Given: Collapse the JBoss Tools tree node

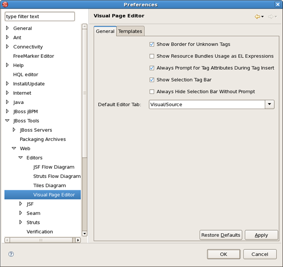Looking at the screenshot, I should (7, 121).
